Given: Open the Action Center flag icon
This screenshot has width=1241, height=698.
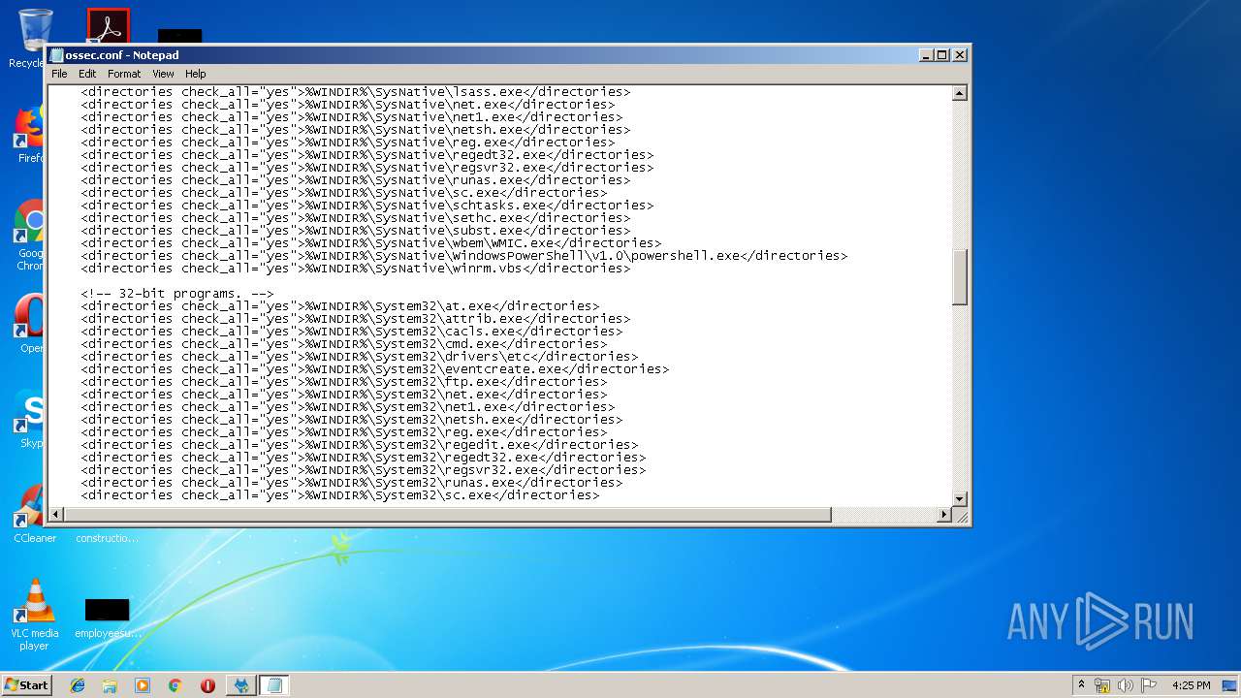Looking at the screenshot, I should pos(1149,685).
